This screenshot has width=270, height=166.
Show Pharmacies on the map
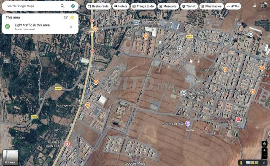212,6
